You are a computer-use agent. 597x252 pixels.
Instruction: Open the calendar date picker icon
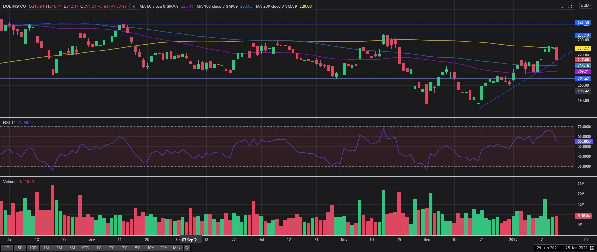(x=592, y=248)
